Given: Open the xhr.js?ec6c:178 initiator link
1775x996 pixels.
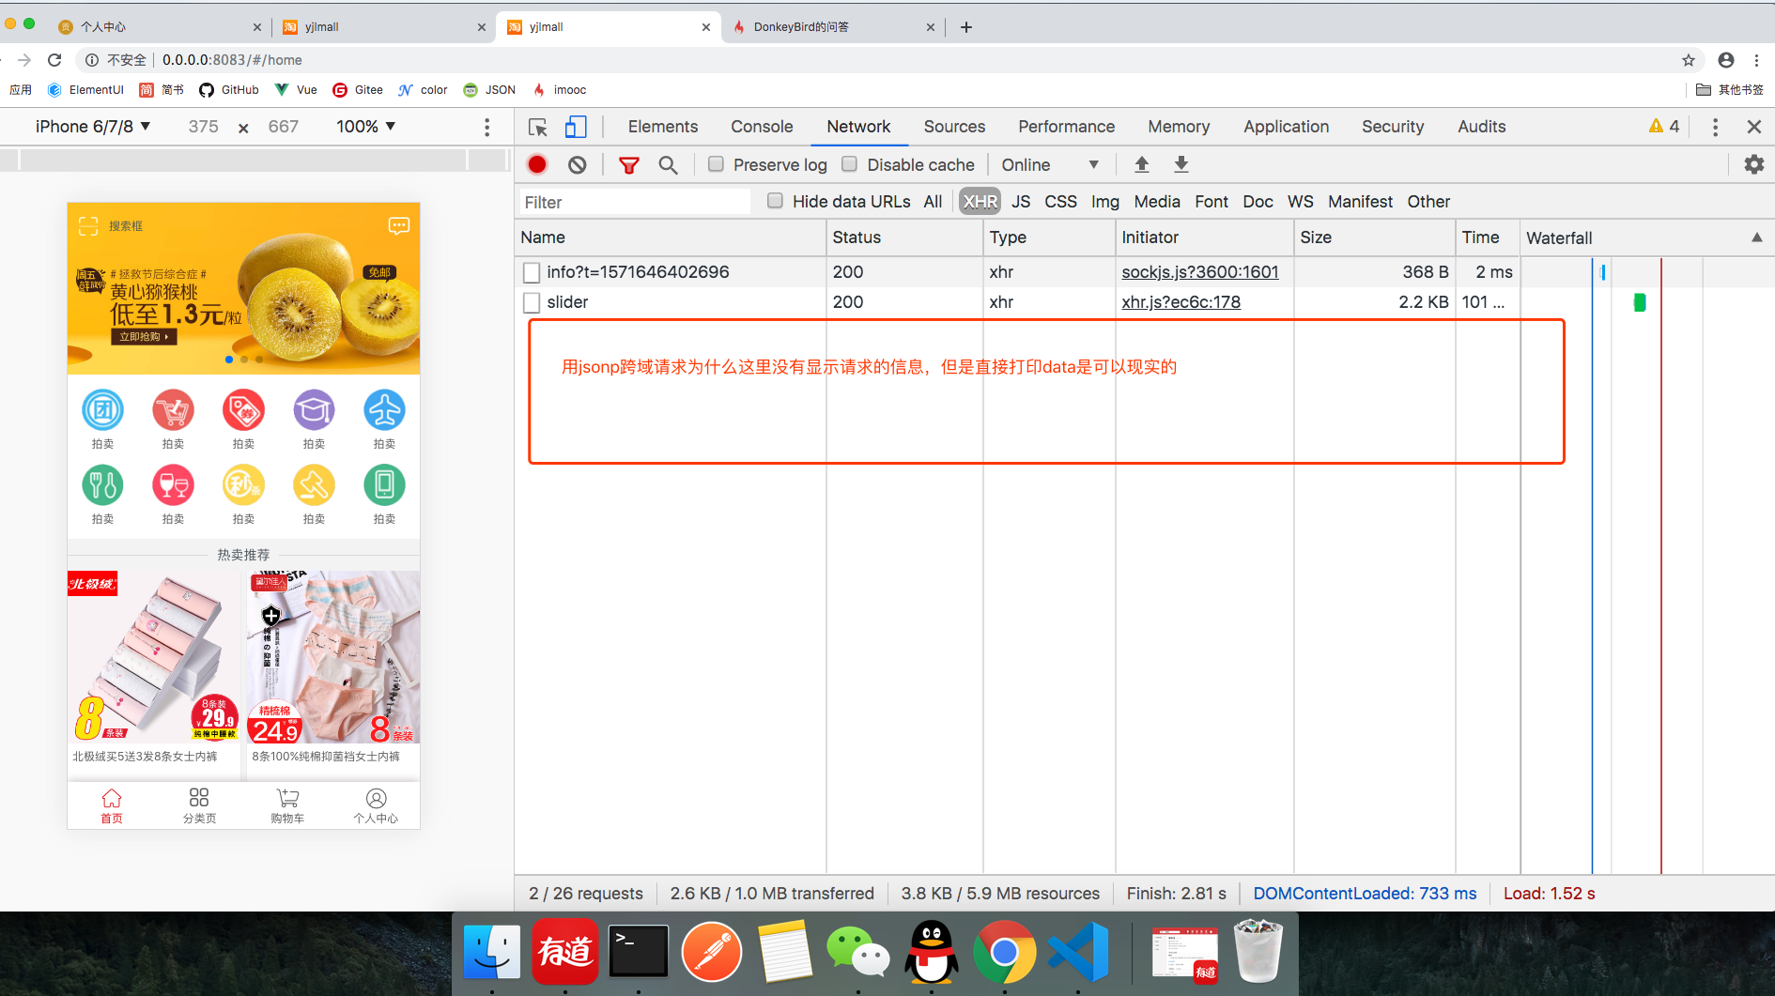Looking at the screenshot, I should (1181, 302).
